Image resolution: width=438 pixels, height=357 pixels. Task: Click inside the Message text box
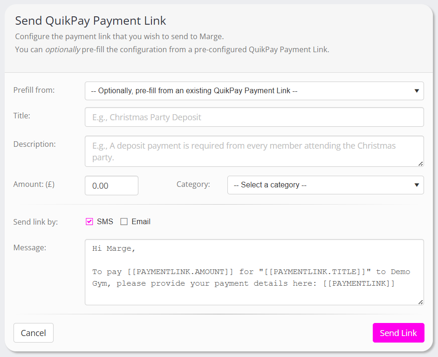tap(254, 272)
